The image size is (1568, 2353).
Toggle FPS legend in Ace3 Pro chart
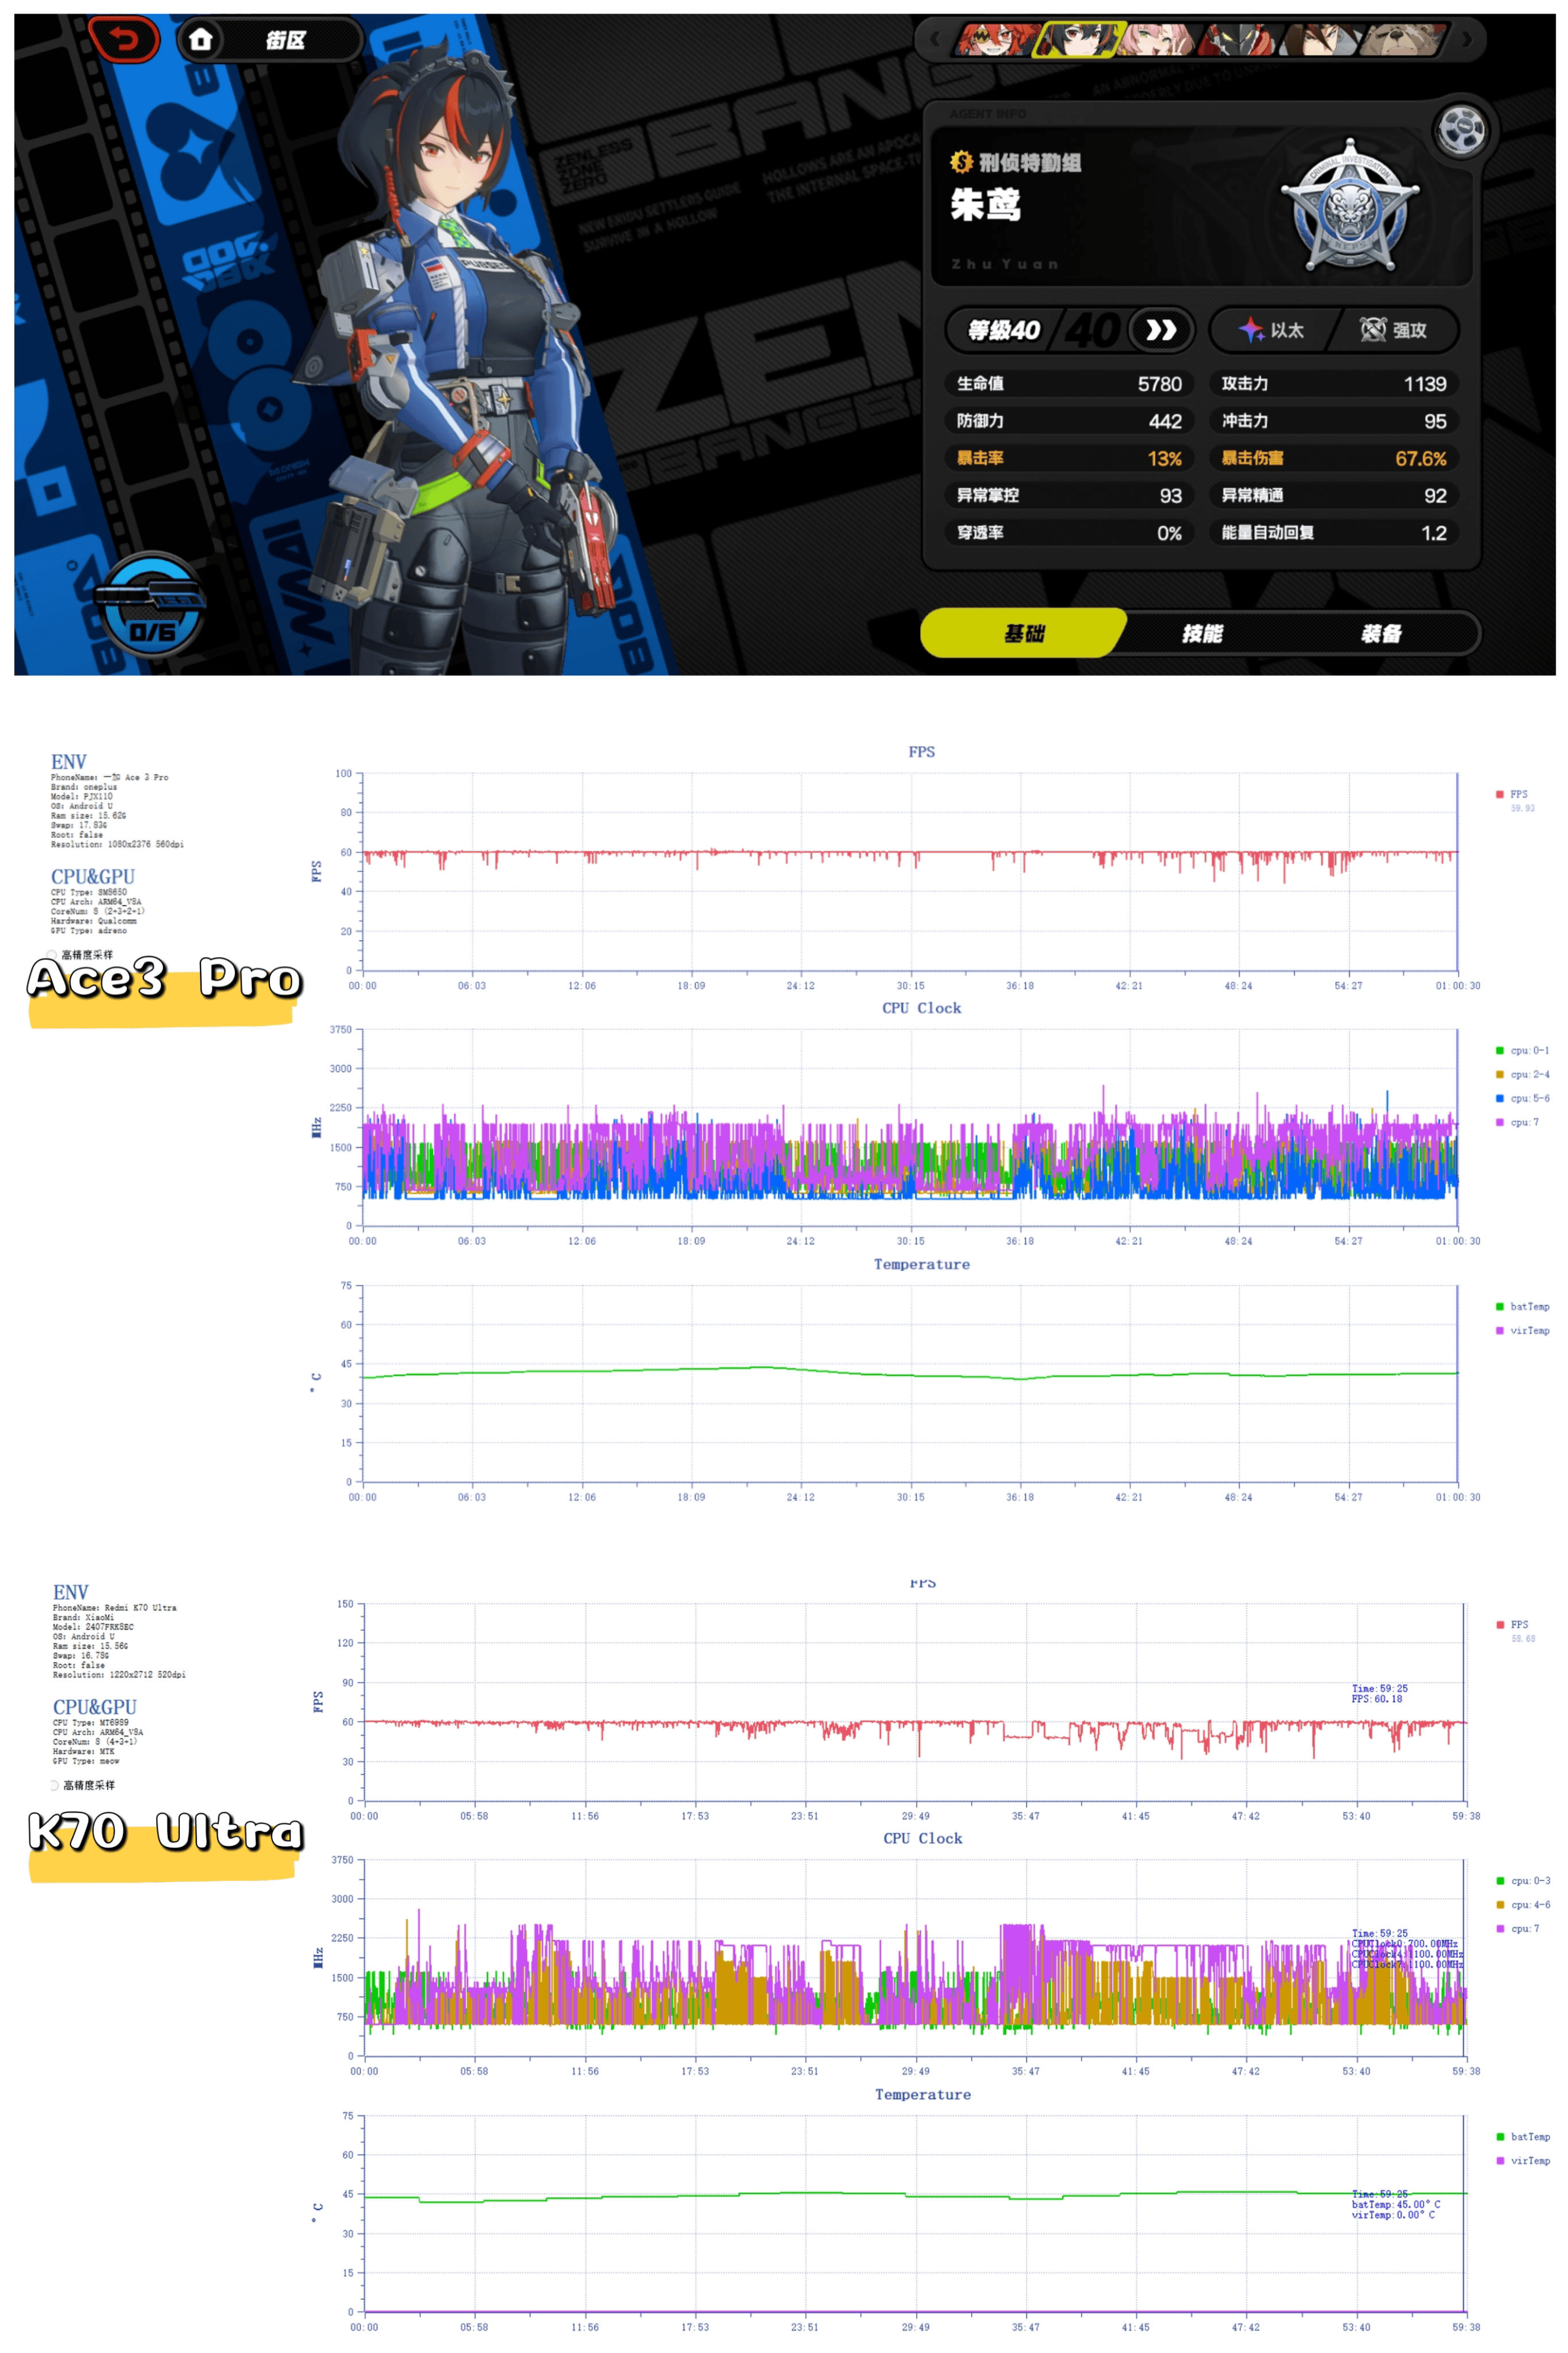(x=1512, y=794)
